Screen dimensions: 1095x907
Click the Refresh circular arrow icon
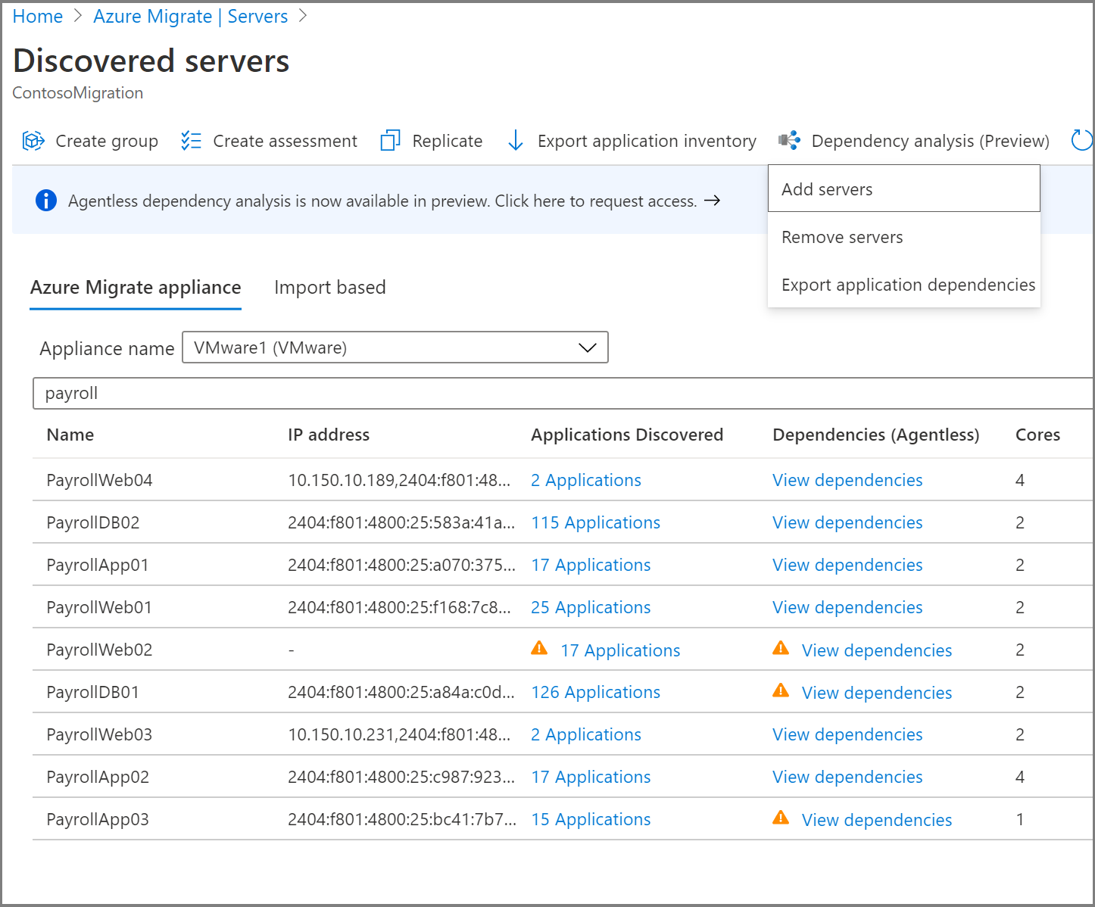1081,141
